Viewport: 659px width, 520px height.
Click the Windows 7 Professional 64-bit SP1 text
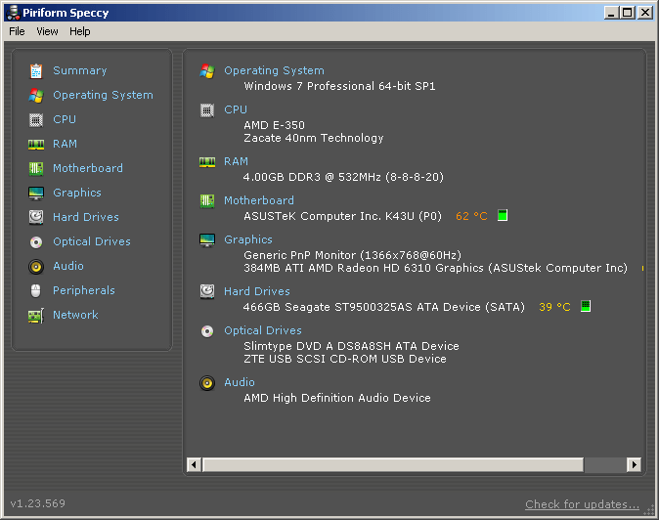[x=339, y=86]
